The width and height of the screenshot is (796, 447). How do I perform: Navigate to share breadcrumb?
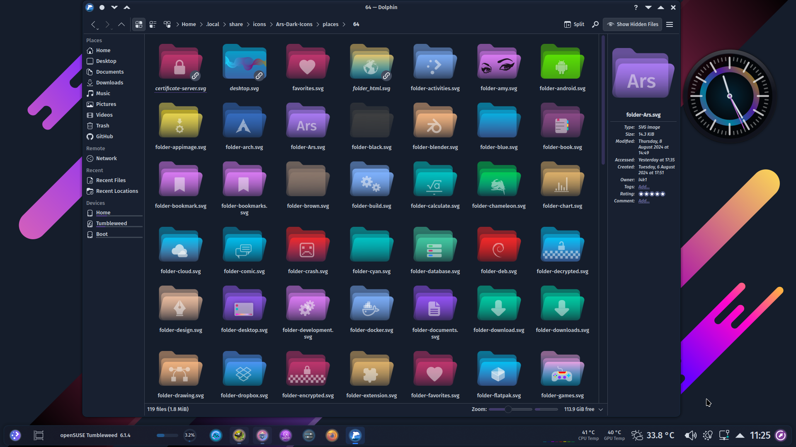click(236, 24)
